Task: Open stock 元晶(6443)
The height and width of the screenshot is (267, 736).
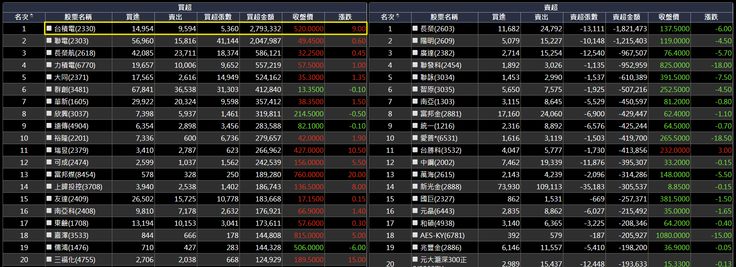Action: [x=437, y=211]
